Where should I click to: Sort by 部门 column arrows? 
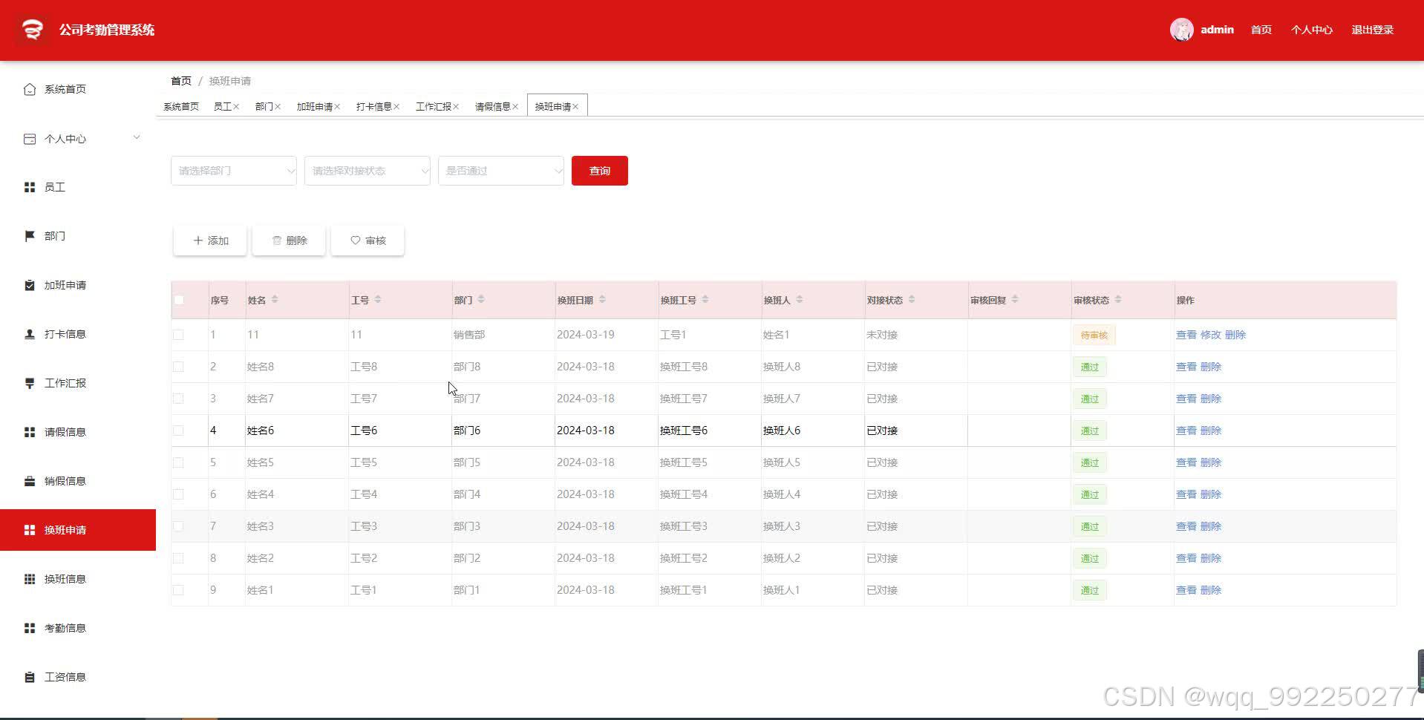click(x=481, y=300)
